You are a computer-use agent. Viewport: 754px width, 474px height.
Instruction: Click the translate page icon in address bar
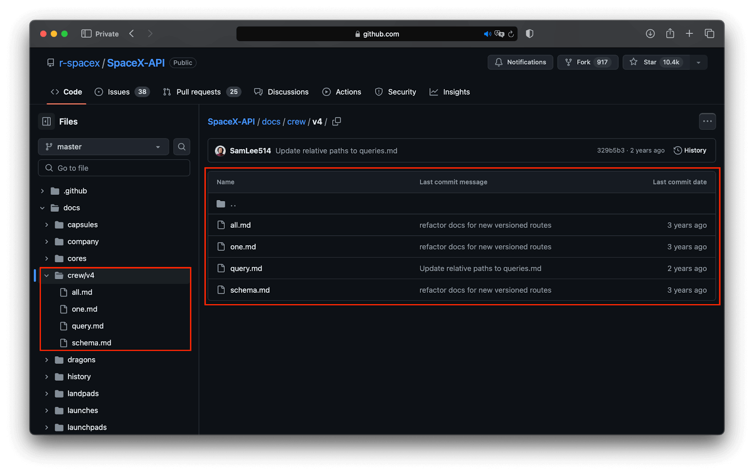click(499, 34)
